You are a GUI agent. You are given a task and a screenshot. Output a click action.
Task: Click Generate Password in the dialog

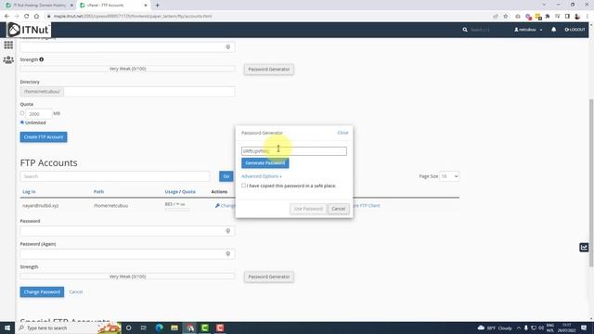(x=265, y=163)
